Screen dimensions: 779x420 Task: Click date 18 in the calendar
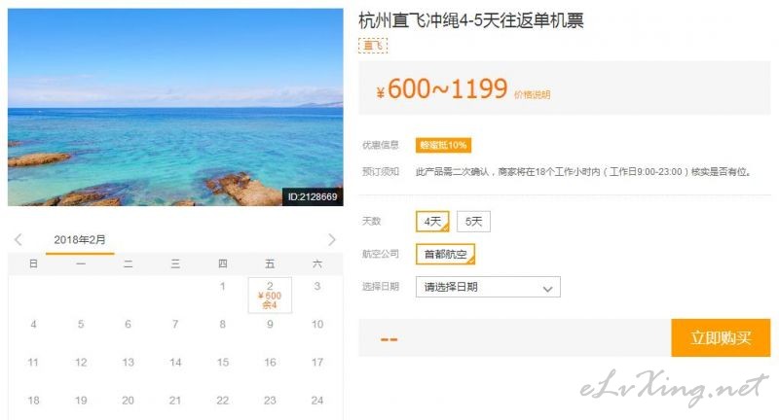click(x=33, y=401)
